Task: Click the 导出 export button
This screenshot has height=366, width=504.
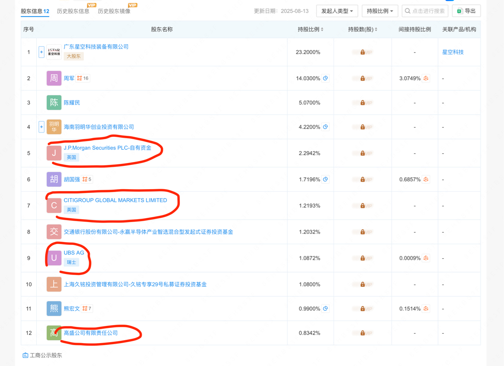Action: pos(466,11)
